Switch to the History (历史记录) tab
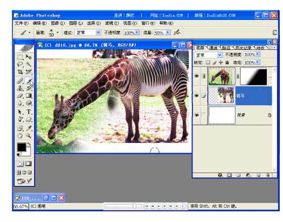 (x=243, y=48)
